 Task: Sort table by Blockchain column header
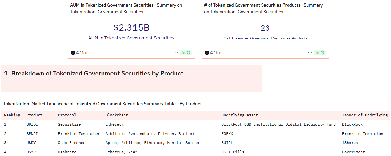pyautogui.click(x=117, y=115)
